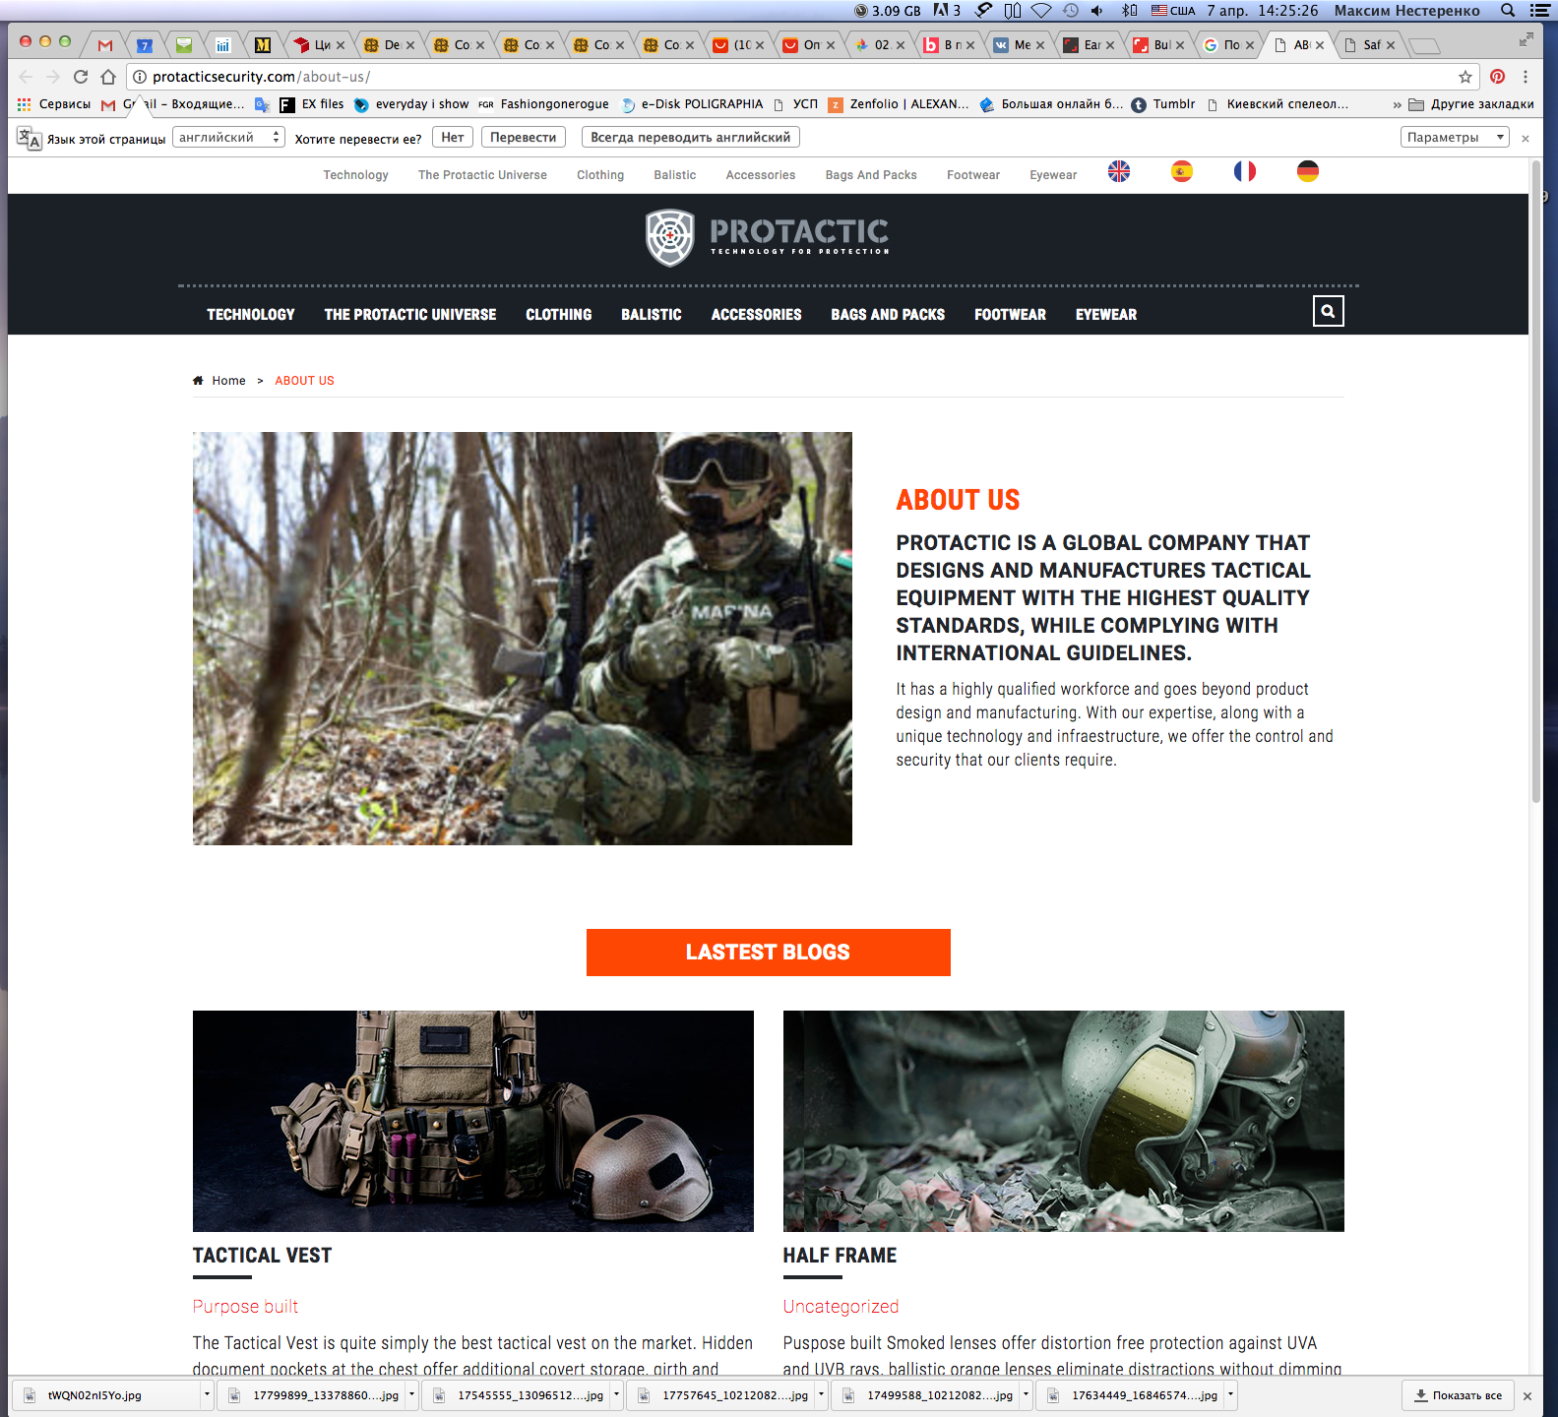This screenshot has width=1558, height=1417.
Task: Switch to the Gmail browser tab
Action: click(x=105, y=45)
